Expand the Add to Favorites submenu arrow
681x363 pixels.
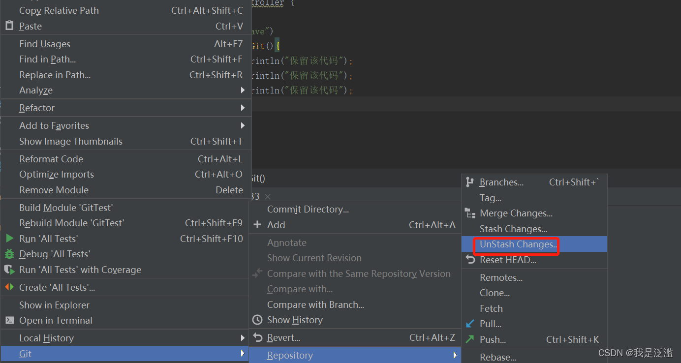pyautogui.click(x=243, y=125)
